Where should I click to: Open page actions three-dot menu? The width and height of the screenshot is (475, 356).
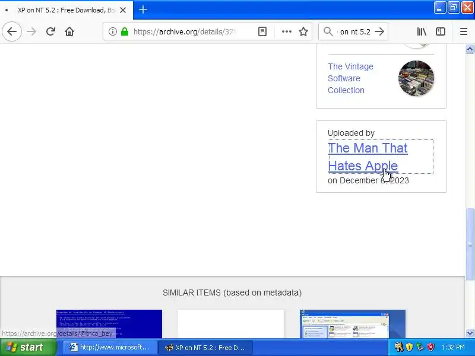pyautogui.click(x=287, y=31)
